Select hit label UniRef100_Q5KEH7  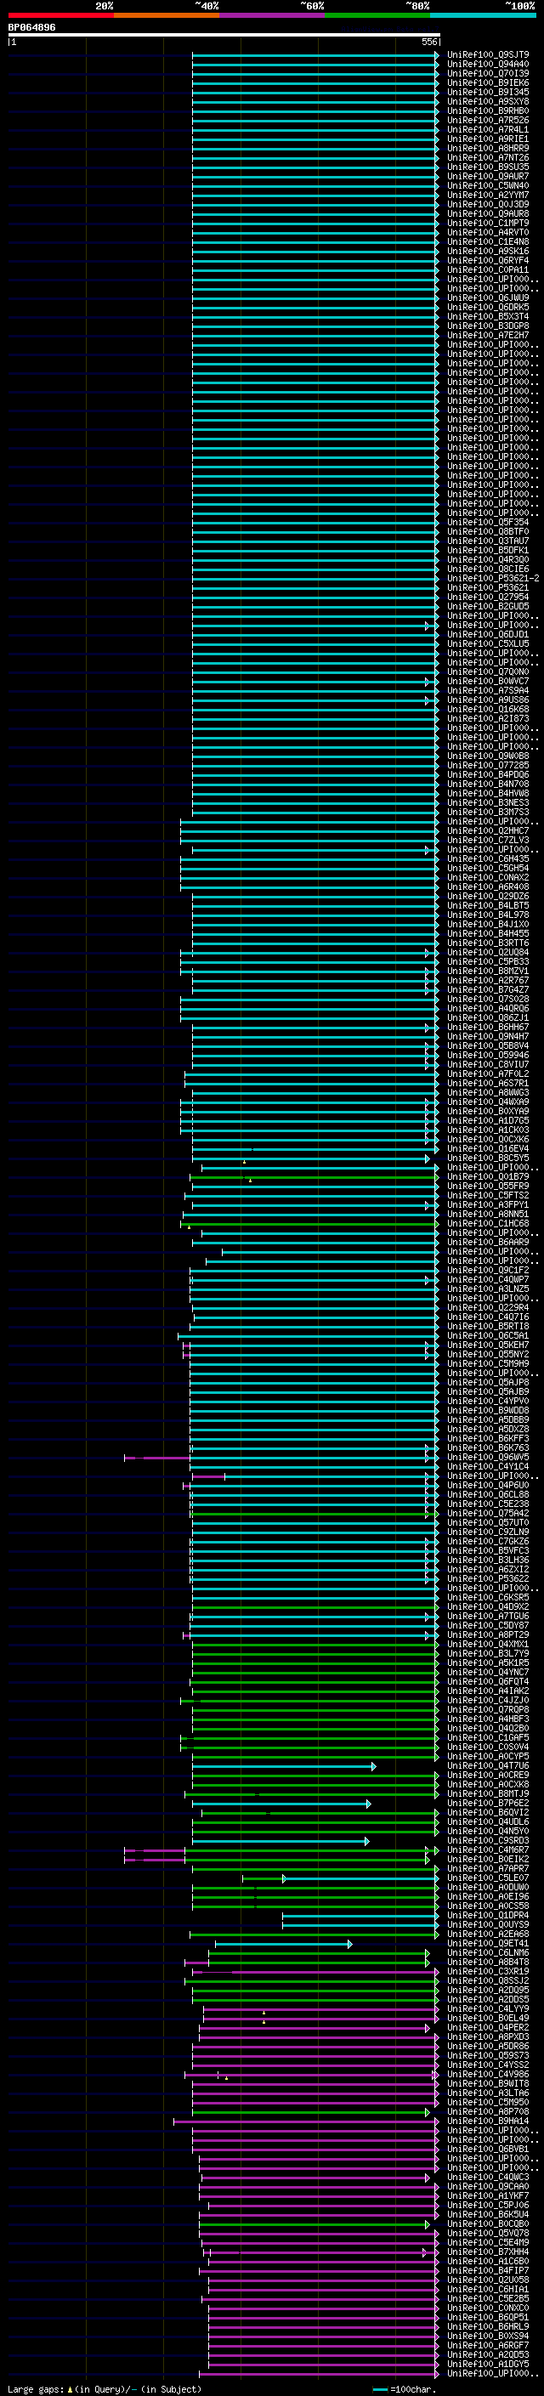click(x=488, y=1345)
